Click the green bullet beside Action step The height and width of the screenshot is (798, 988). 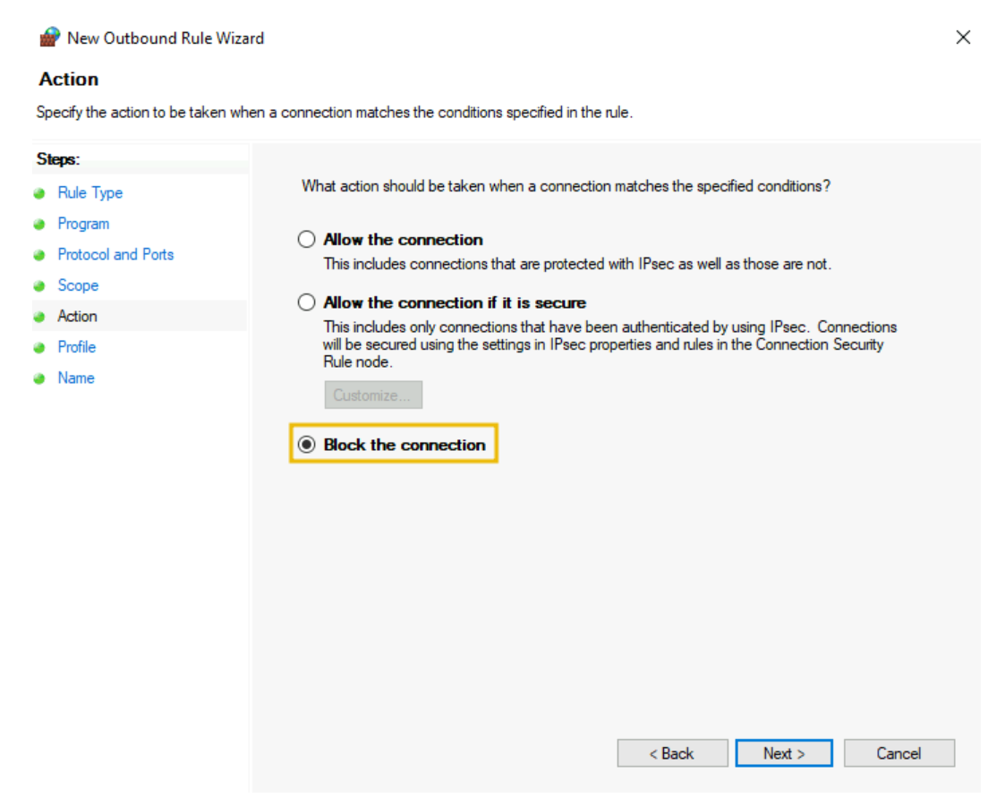tap(38, 317)
